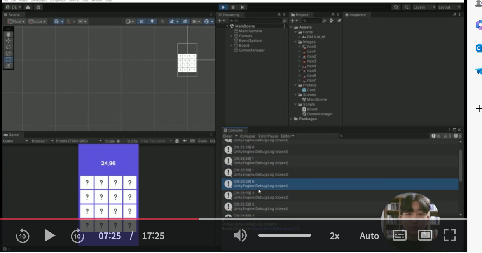Open Outlook icon in browser sidebar
This screenshot has height=253, width=482.
pos(479,48)
